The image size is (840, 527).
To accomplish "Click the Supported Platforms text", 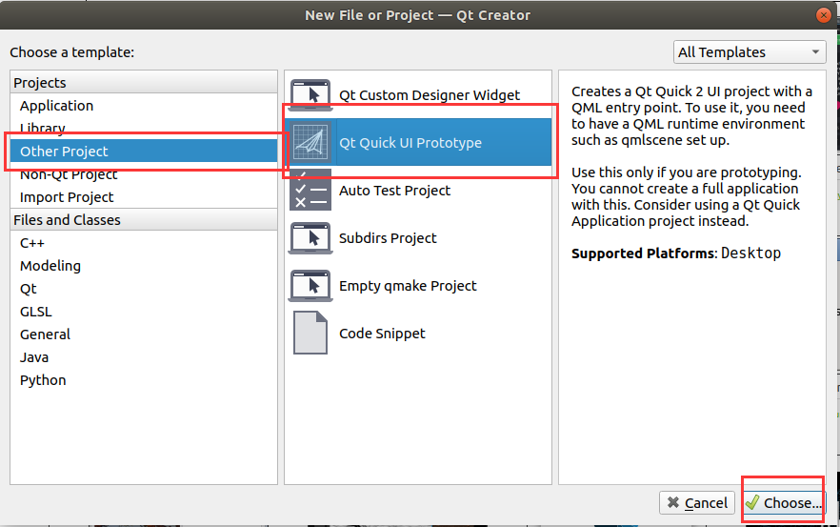I will 676,253.
